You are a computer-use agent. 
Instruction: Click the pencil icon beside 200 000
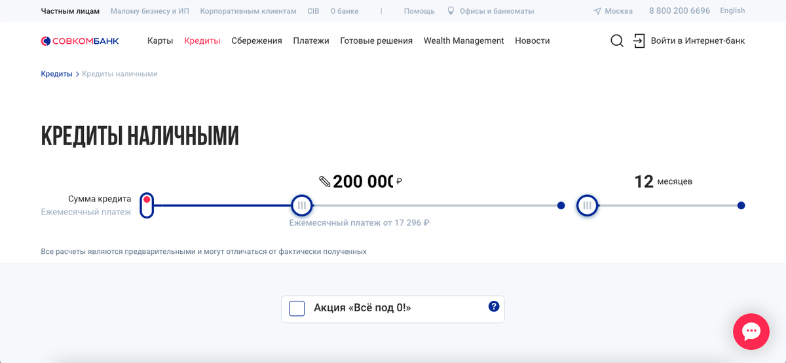pyautogui.click(x=325, y=181)
